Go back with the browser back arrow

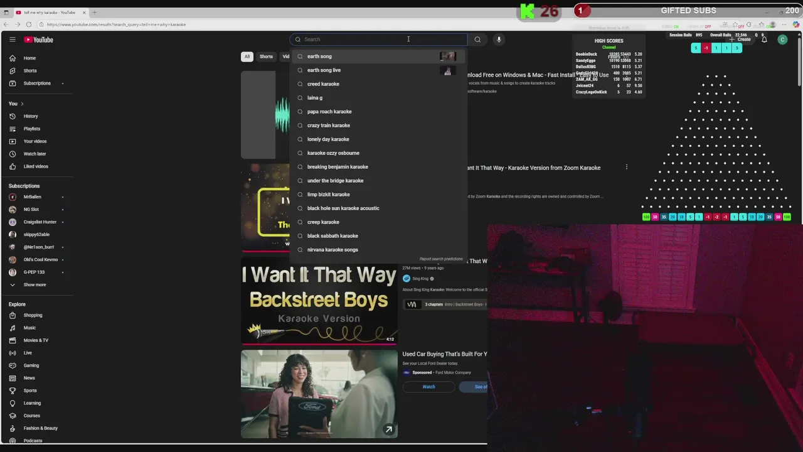click(x=6, y=24)
